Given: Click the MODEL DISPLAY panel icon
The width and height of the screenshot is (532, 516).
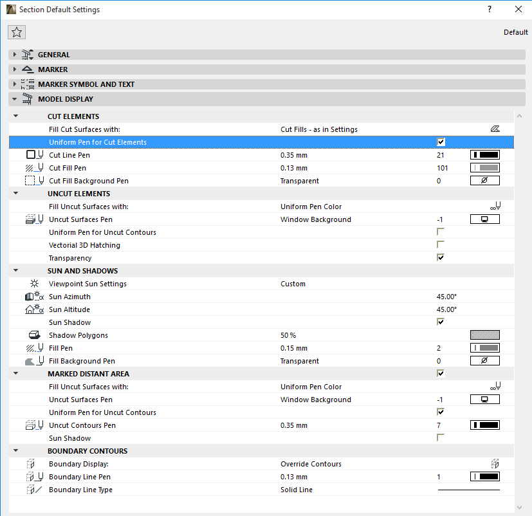Looking at the screenshot, I should click(x=28, y=98).
